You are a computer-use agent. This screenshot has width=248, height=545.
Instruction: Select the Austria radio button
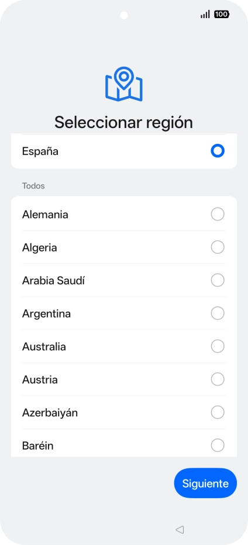pos(218,379)
